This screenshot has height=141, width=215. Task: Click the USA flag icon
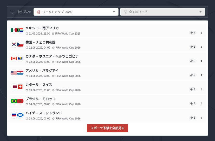[x=14, y=73]
